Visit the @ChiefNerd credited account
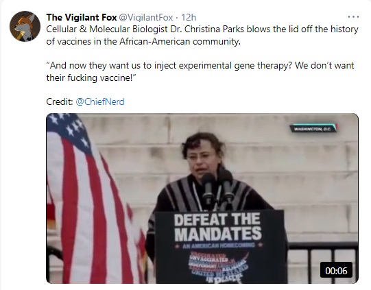Image resolution: width=371 pixels, height=290 pixels. [100, 101]
